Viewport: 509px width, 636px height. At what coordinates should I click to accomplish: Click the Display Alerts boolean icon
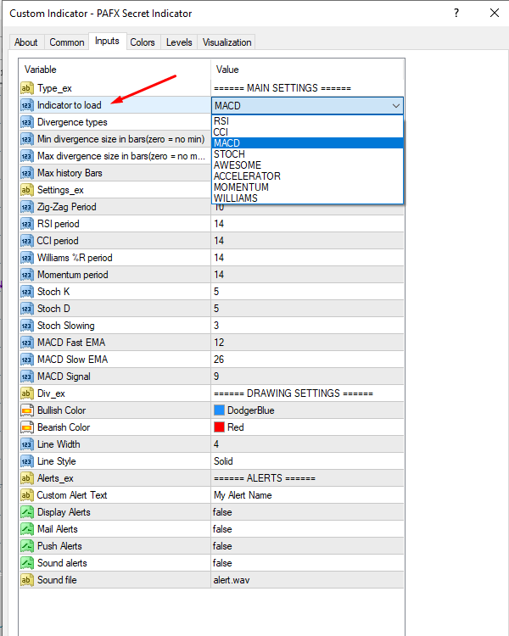[27, 512]
